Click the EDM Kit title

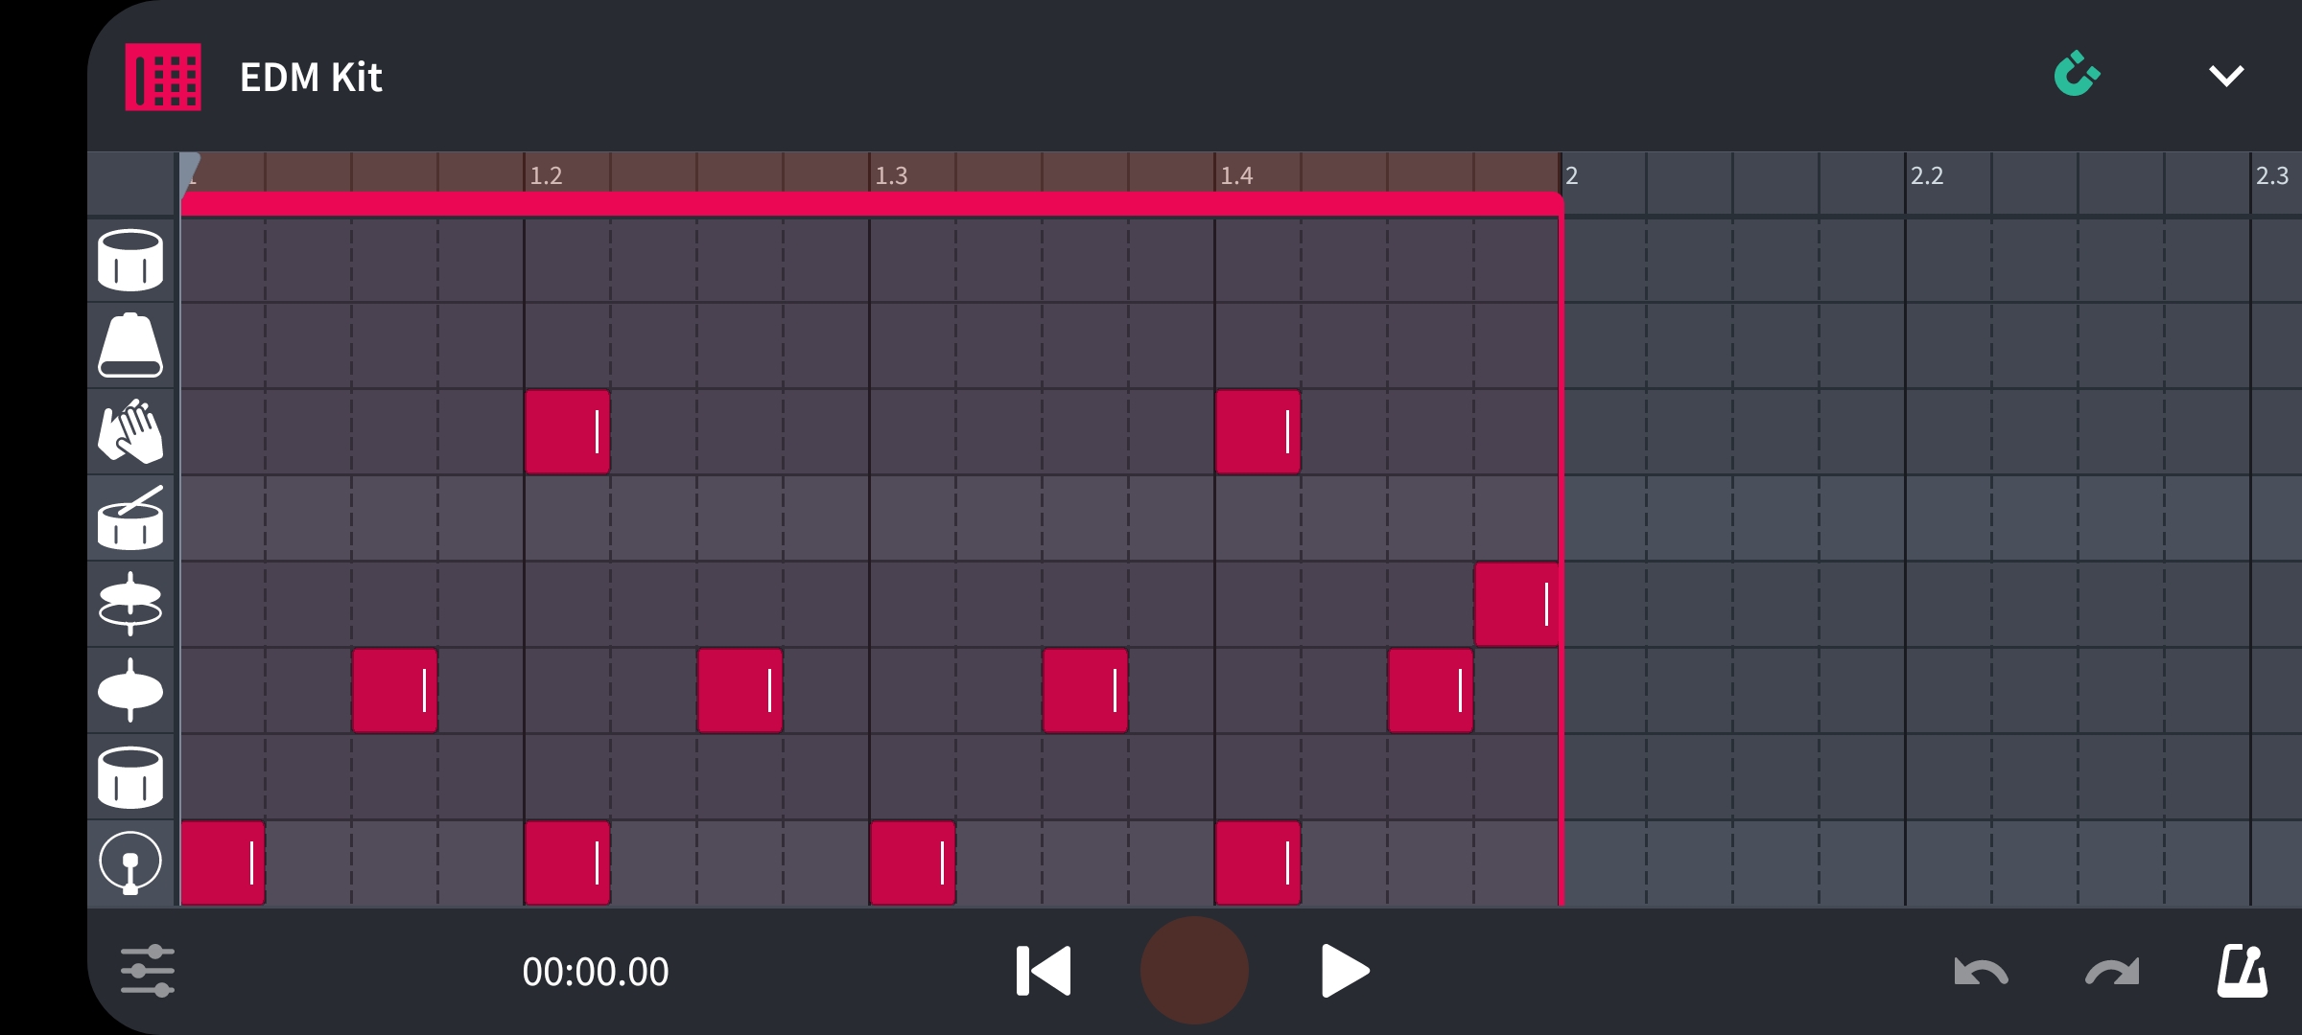(x=311, y=77)
